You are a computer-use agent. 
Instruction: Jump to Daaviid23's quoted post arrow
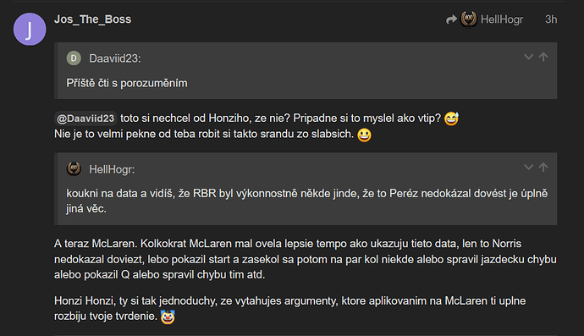tap(543, 57)
